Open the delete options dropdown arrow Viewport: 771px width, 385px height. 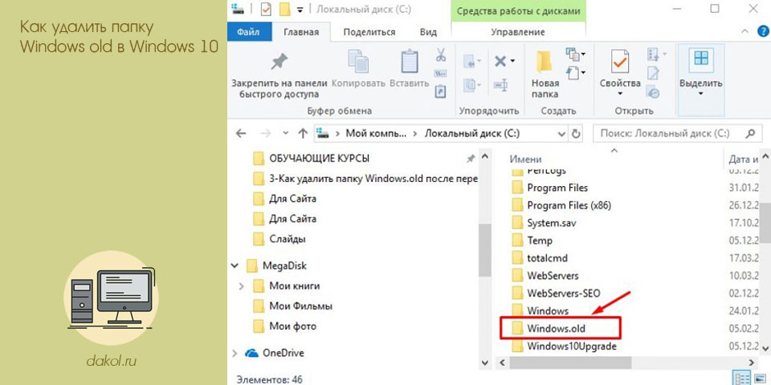512,62
